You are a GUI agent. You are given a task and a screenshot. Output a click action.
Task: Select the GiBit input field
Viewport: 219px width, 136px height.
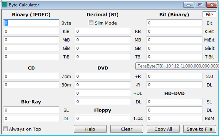coord(174,48)
